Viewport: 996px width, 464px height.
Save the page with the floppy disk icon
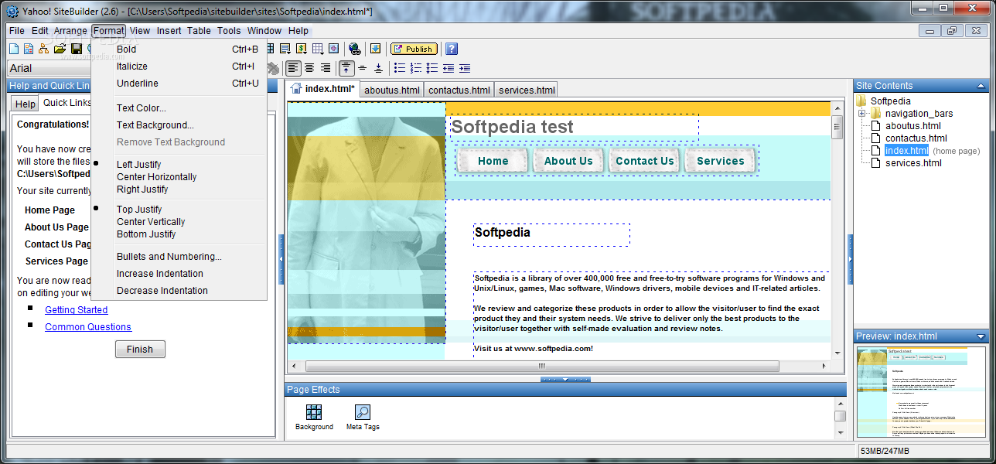point(77,49)
